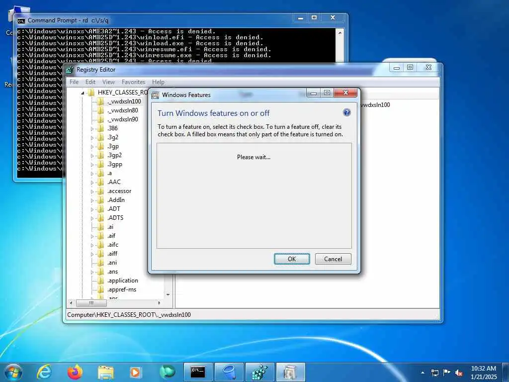
Task: Click the green round taskbar application icon
Action: coord(167,372)
